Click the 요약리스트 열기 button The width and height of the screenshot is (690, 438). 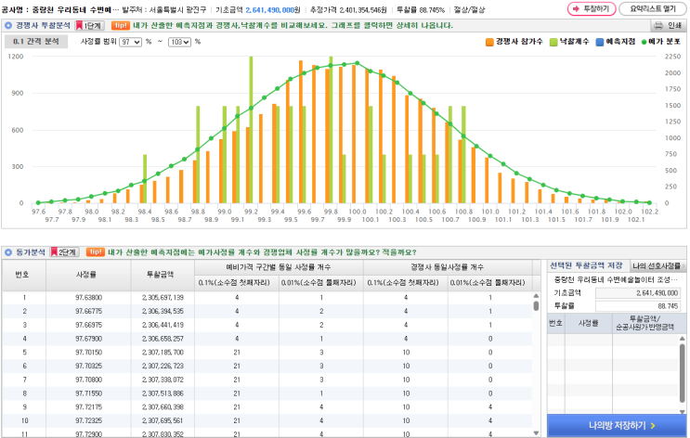tap(652, 8)
